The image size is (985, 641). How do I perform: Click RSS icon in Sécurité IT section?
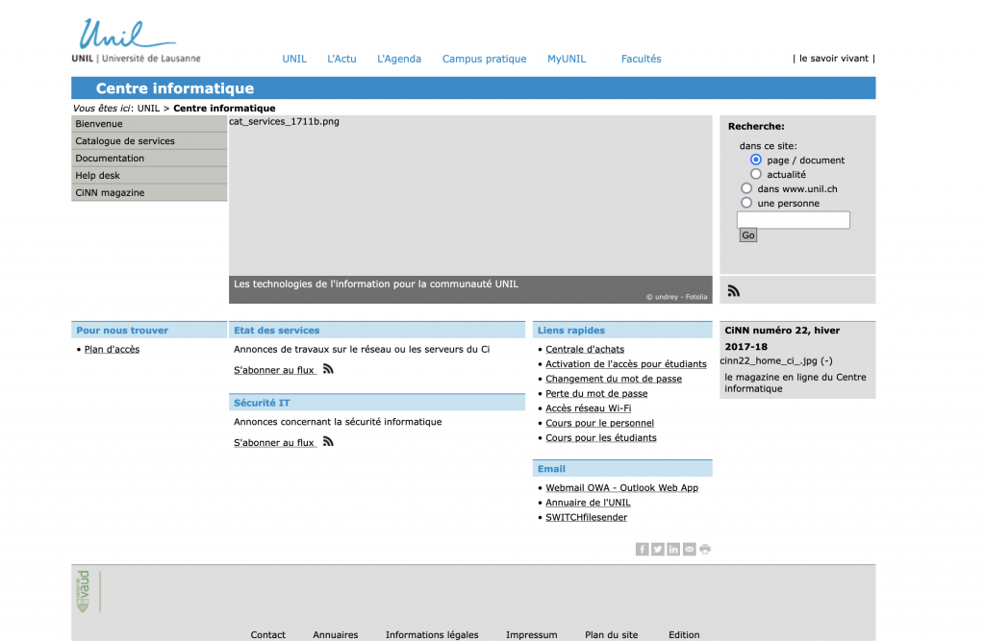tap(328, 442)
